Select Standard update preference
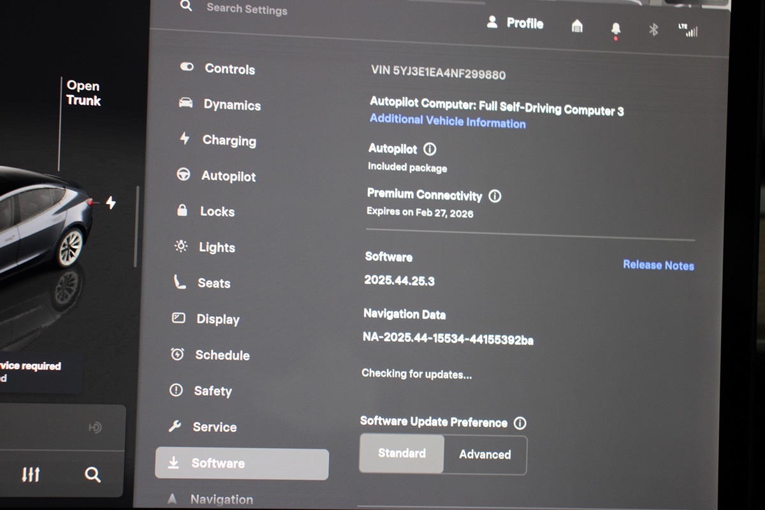This screenshot has width=765, height=510. (402, 453)
